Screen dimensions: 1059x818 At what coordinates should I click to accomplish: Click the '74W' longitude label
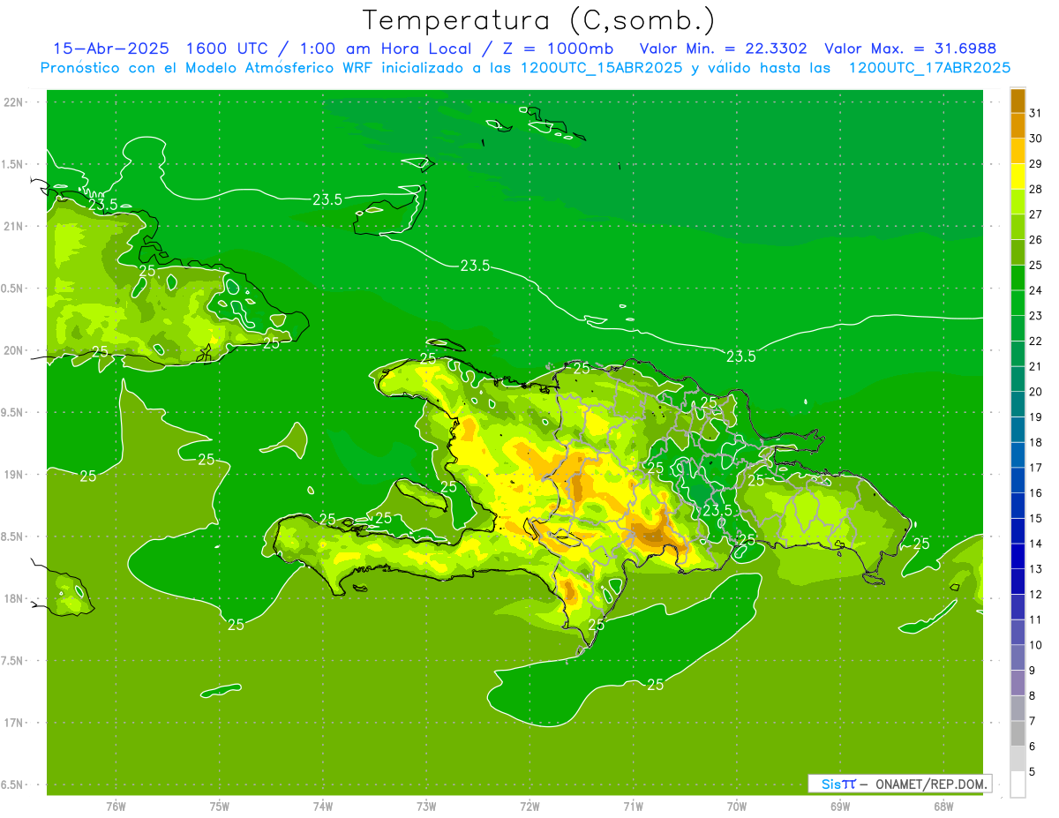[x=322, y=807]
